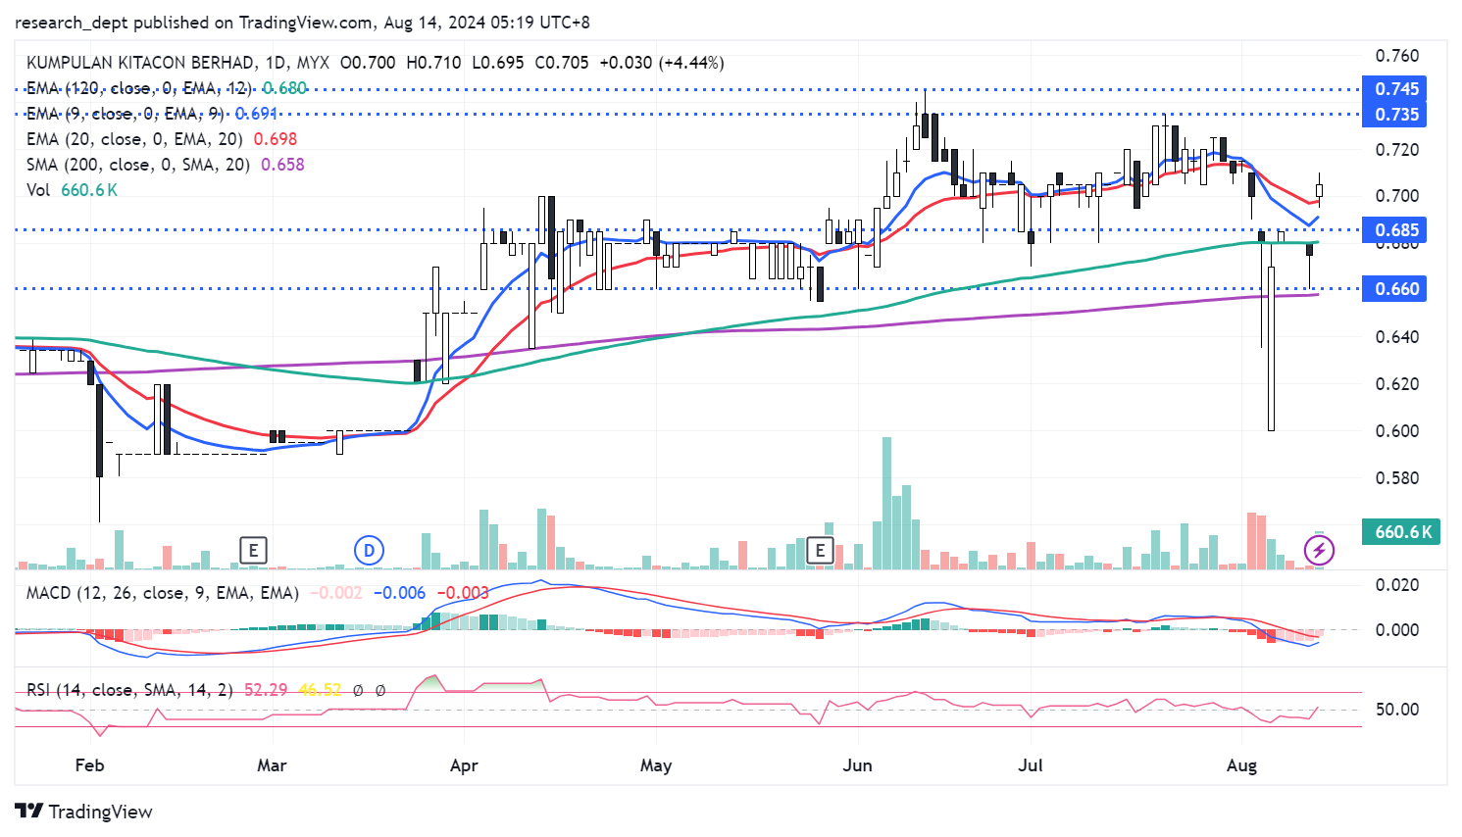Select the 0.735 price level label
Screen dimensions: 1462x837
[x=1395, y=115]
